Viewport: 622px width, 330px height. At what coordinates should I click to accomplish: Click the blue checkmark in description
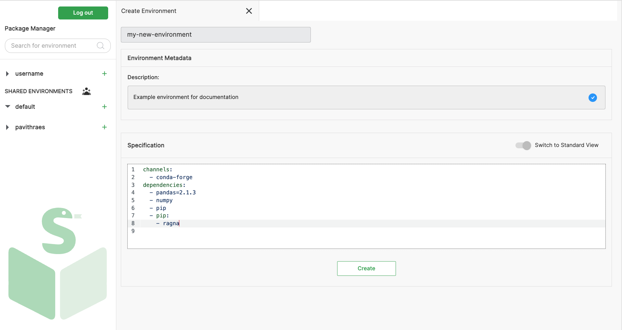(x=592, y=98)
